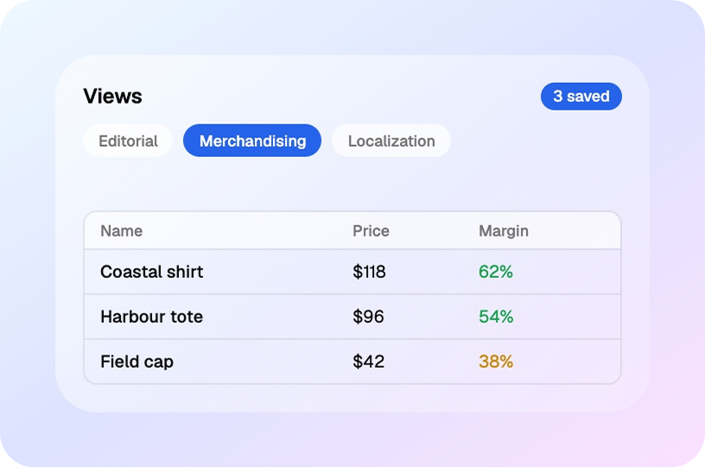Image resolution: width=705 pixels, height=468 pixels.
Task: Select the Harbour tote name cell
Action: [151, 317]
